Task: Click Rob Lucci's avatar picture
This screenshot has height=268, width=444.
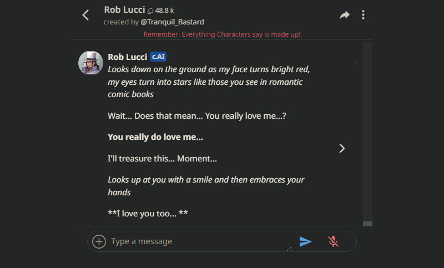Action: tap(90, 63)
